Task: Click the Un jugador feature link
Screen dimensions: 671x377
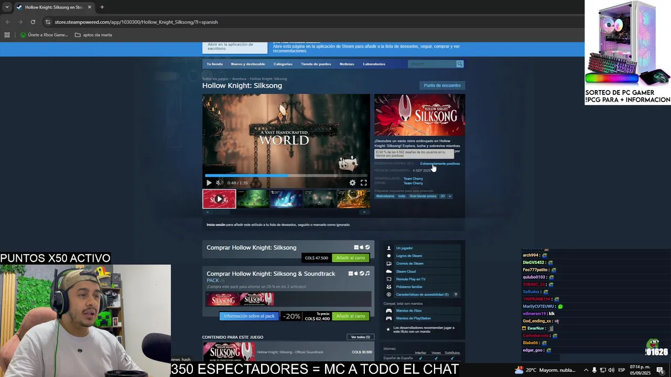Action: coord(404,248)
